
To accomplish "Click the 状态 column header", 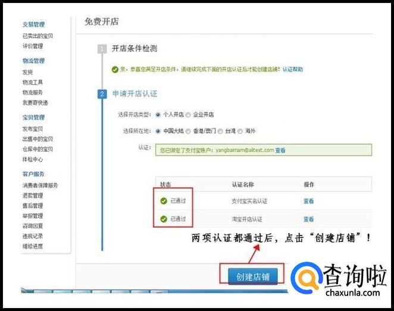I will click(165, 184).
